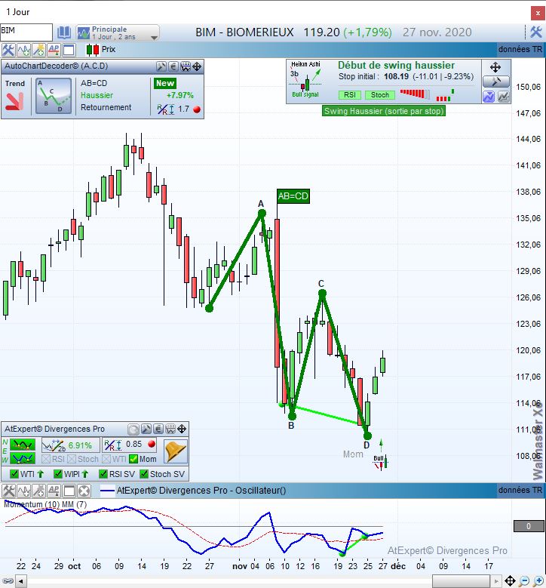Click the euro icon in AutoChartDecoder header
This screenshot has width=546, height=588.
click(173, 66)
